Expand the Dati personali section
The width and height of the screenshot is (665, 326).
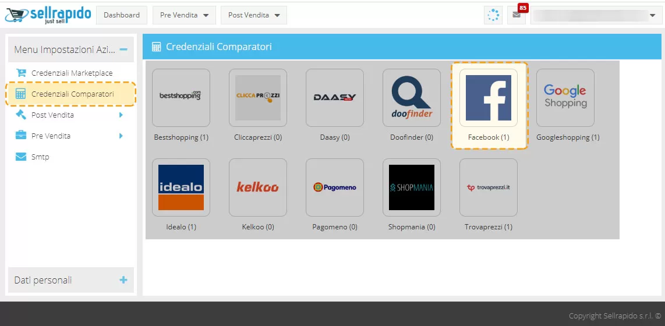(x=123, y=280)
